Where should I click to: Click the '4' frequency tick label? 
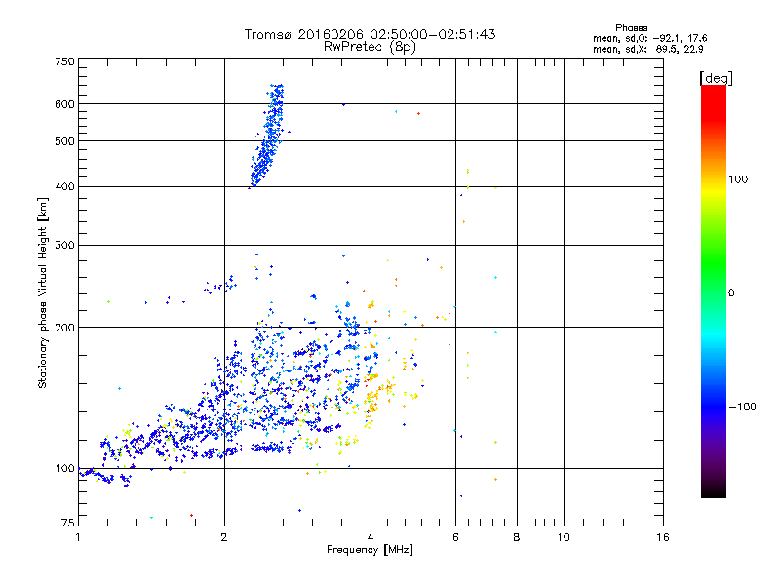pos(370,537)
